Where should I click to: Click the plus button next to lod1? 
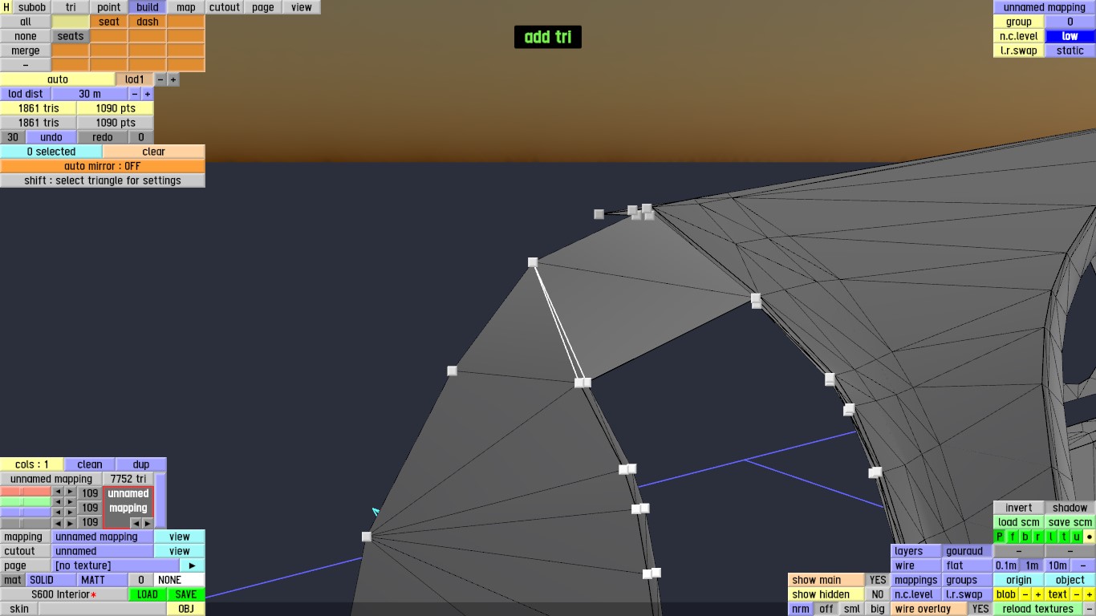click(x=173, y=79)
